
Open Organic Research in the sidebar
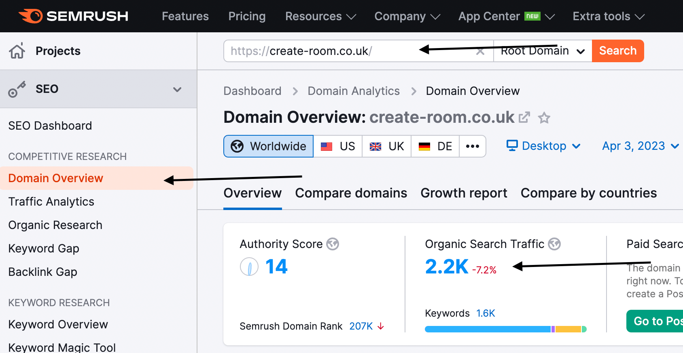(55, 225)
